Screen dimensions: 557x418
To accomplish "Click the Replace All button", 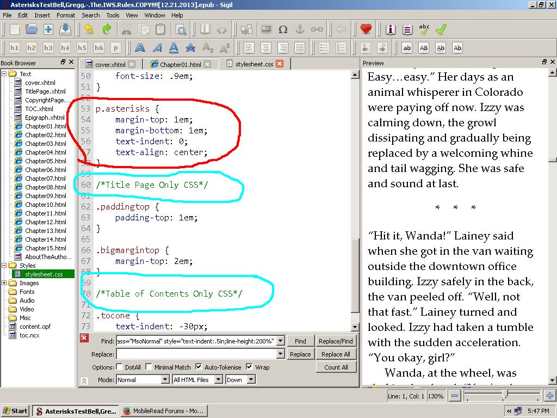I will point(336,354).
